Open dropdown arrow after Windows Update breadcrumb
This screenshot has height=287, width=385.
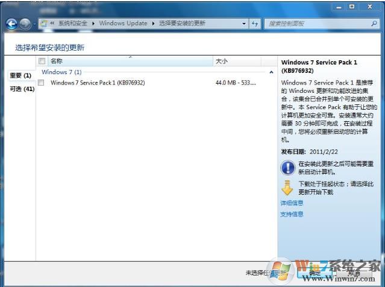coord(153,24)
